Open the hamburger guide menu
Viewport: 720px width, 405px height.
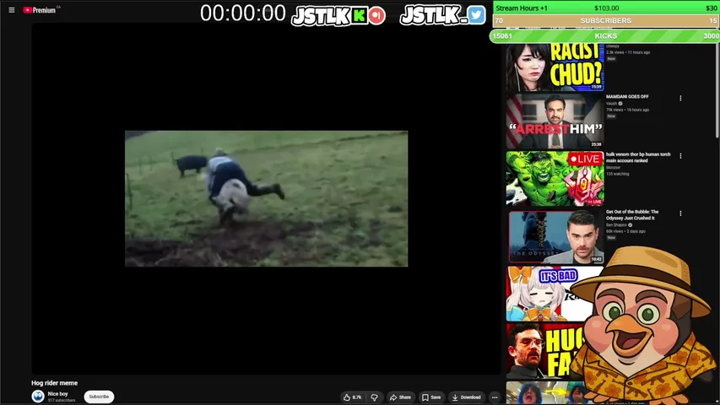click(12, 9)
